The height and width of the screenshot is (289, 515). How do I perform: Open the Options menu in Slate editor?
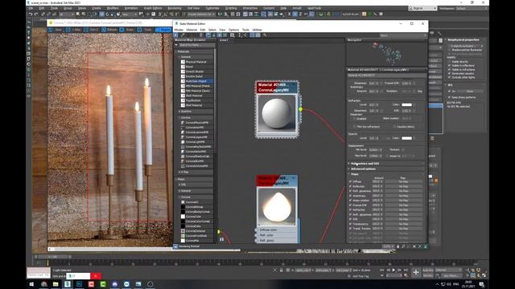click(233, 30)
